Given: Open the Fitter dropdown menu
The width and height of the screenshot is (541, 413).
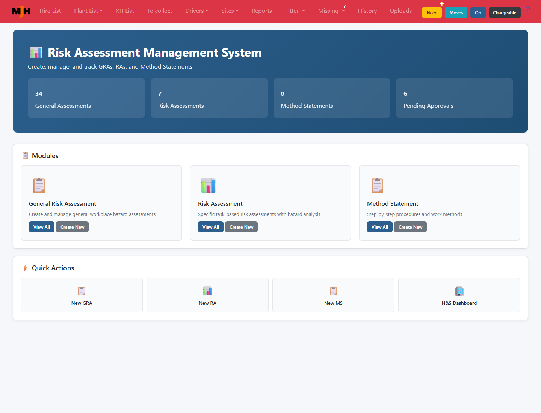Looking at the screenshot, I should [x=295, y=11].
